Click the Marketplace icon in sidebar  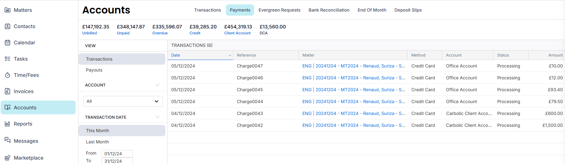click(7, 158)
